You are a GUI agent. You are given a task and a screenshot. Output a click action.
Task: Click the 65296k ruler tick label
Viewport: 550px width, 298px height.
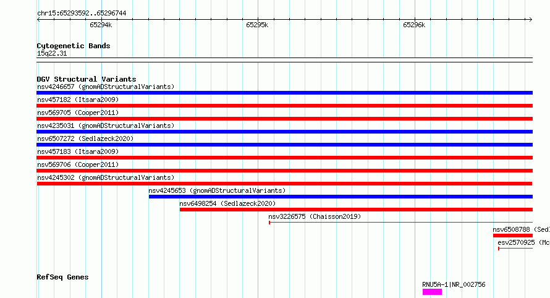[414, 25]
